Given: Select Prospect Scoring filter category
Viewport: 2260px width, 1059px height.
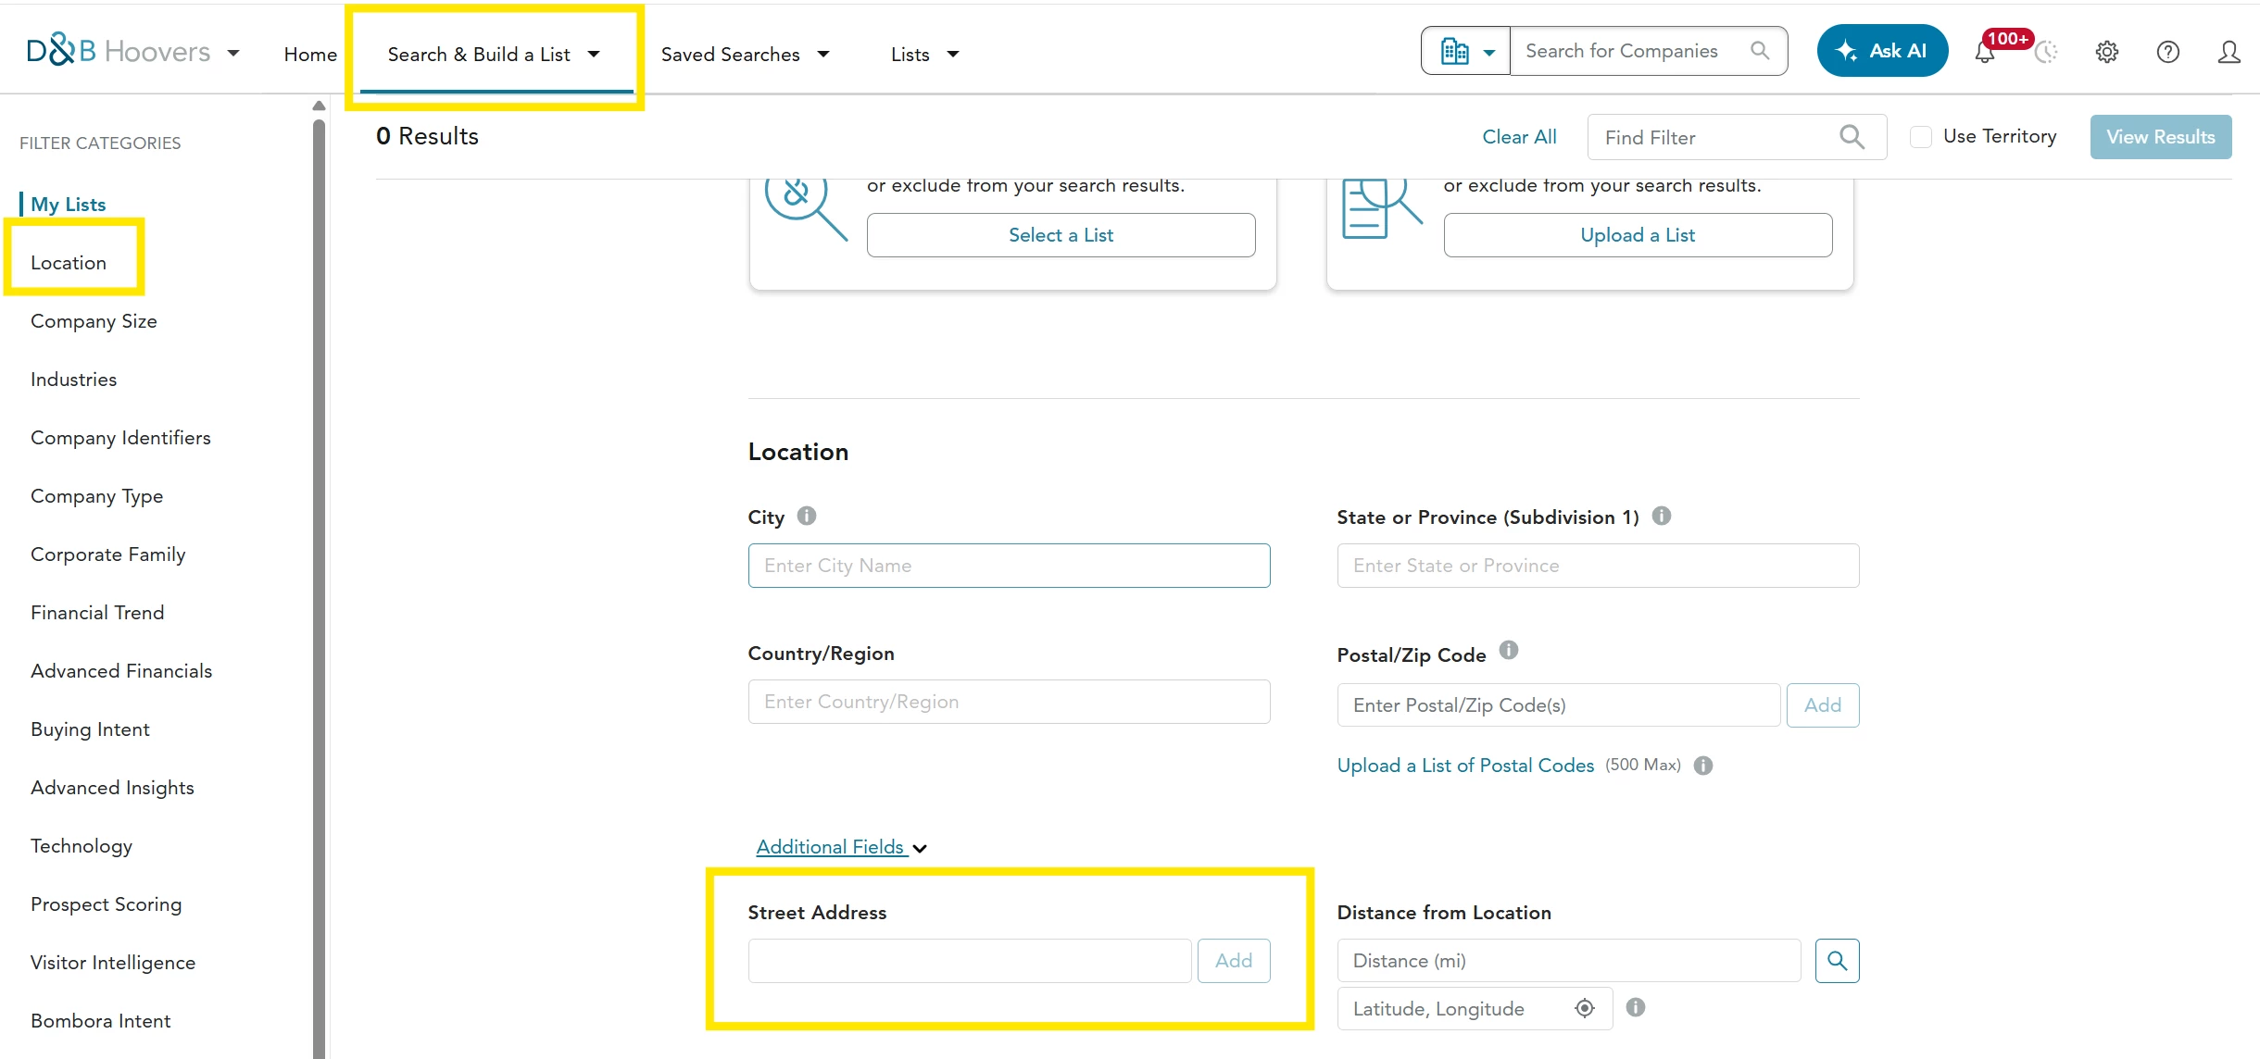Looking at the screenshot, I should click(106, 903).
